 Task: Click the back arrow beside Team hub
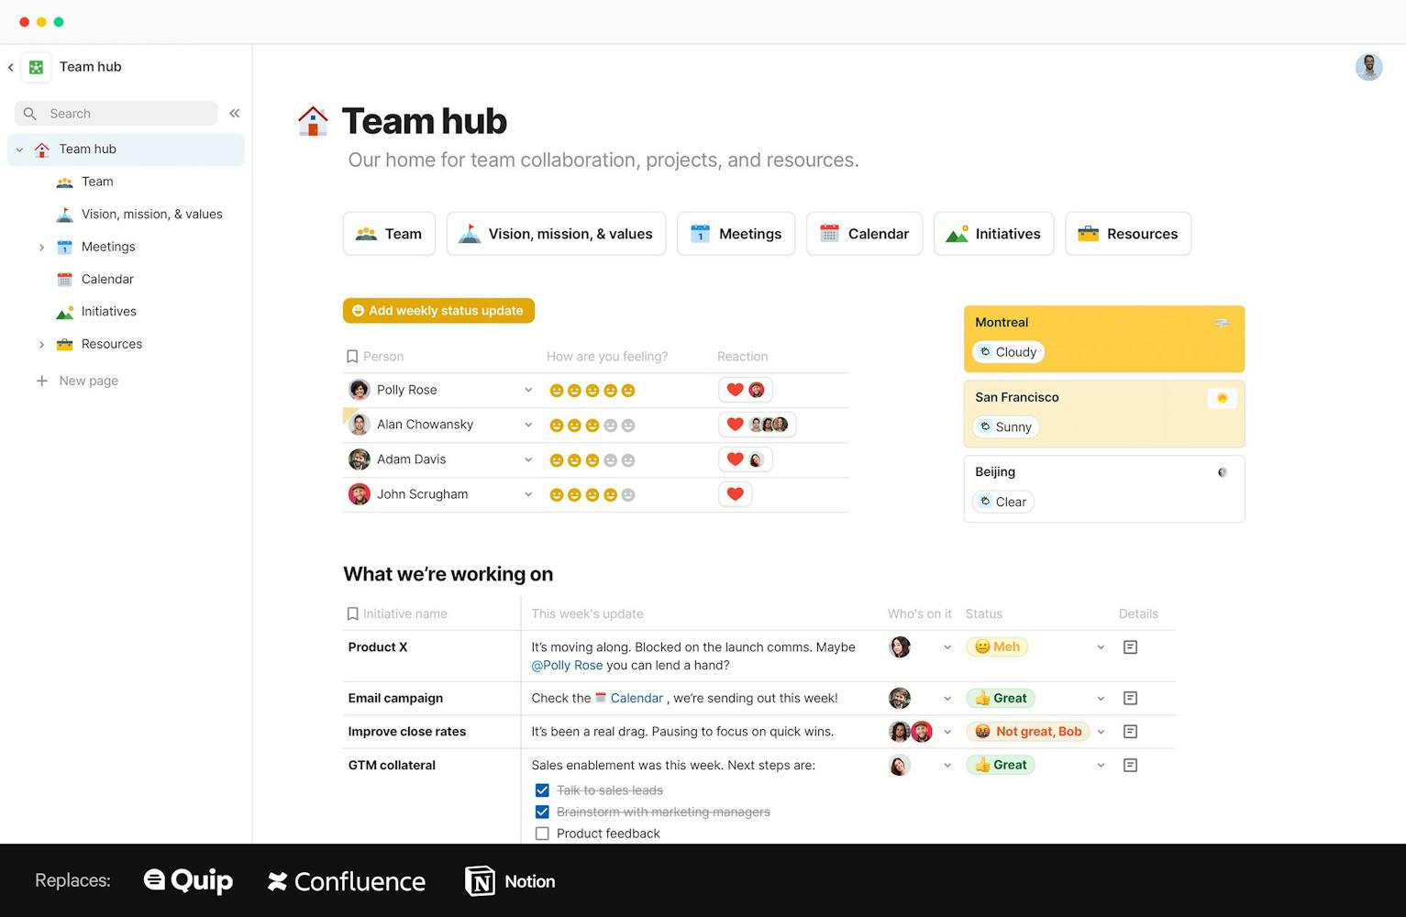[10, 67]
